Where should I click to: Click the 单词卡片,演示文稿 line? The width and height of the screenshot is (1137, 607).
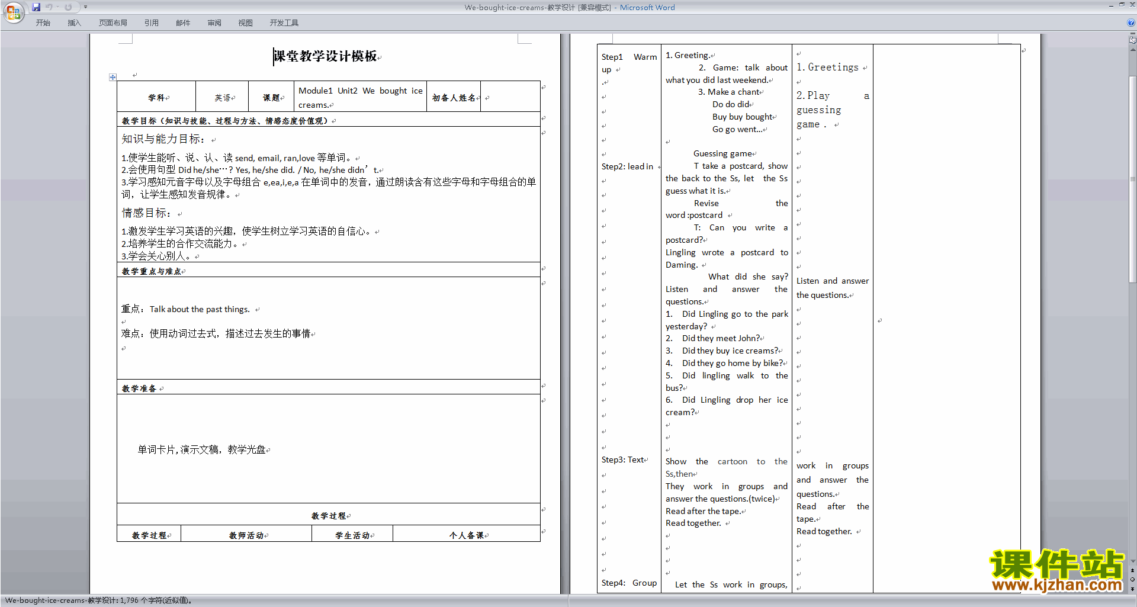click(x=201, y=449)
